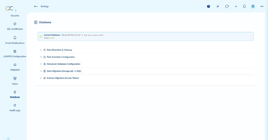Click the clock icon beside Task Scheduler

pos(44,57)
